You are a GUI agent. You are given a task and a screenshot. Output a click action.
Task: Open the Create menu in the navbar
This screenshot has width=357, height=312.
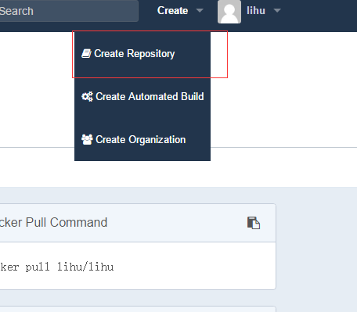(172, 11)
